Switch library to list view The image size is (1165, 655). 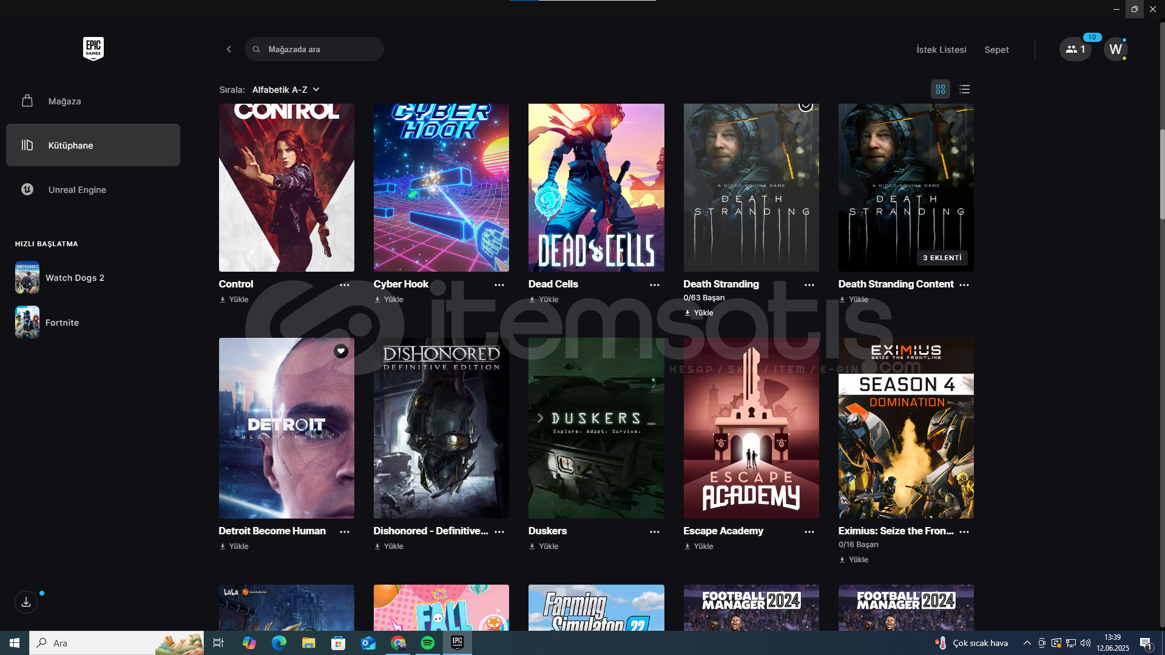click(965, 89)
